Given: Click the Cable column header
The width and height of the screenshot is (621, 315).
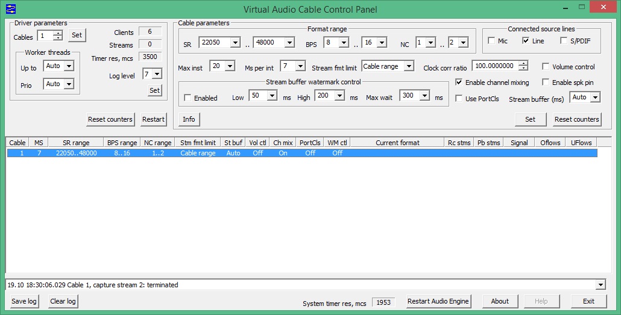Looking at the screenshot, I should tap(17, 143).
